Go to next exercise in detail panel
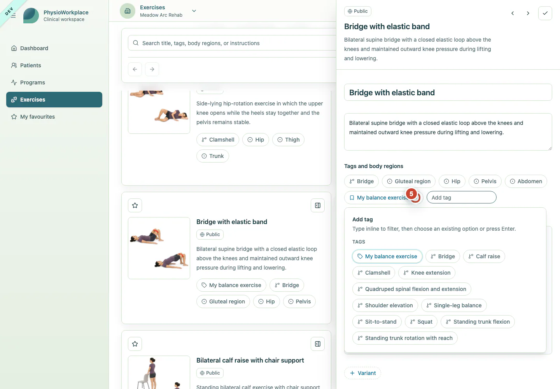Image resolution: width=560 pixels, height=389 pixels. coord(528,13)
